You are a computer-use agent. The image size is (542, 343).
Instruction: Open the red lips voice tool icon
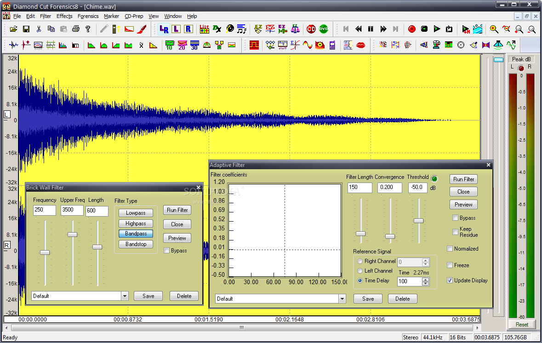(x=360, y=45)
